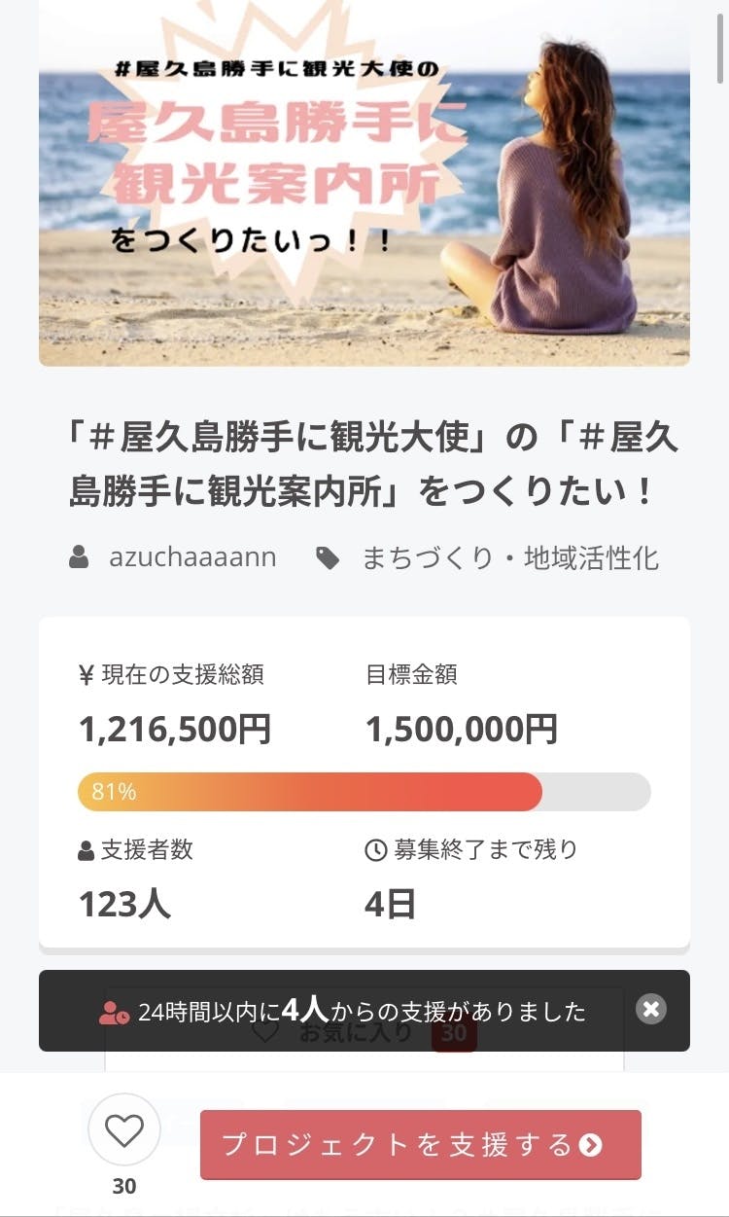This screenshot has height=1217, width=729.
Task: Toggle the heart favorite button at bottom
Action: pyautogui.click(x=124, y=1130)
